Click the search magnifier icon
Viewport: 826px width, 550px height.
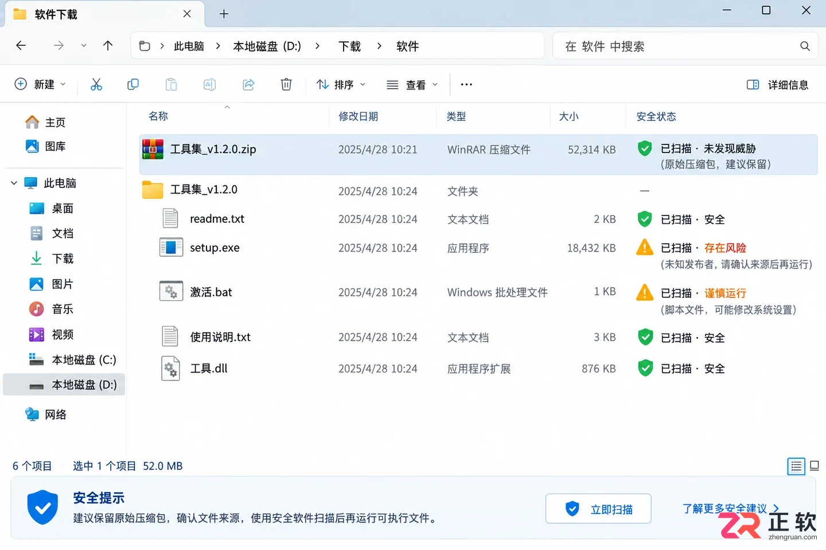click(805, 46)
